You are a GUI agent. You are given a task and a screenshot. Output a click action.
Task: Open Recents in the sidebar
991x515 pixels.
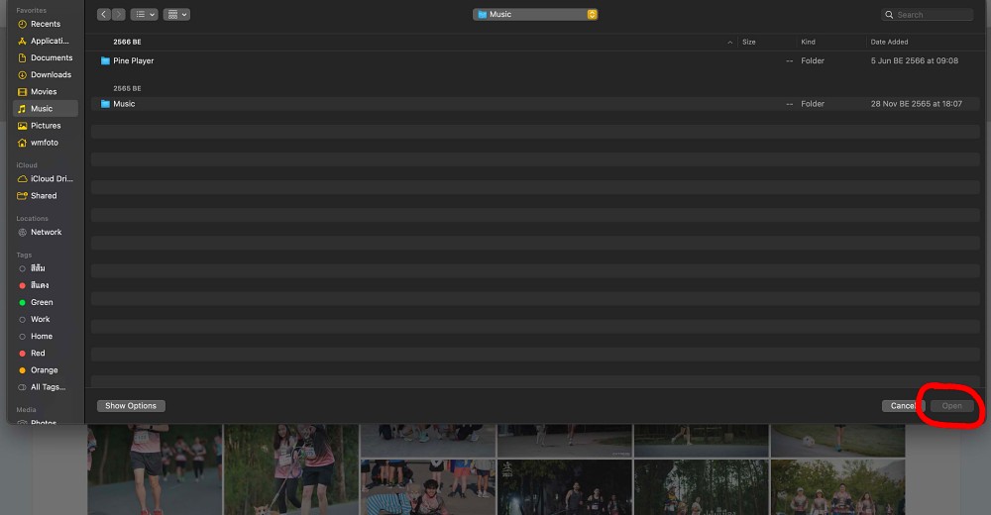(x=45, y=24)
